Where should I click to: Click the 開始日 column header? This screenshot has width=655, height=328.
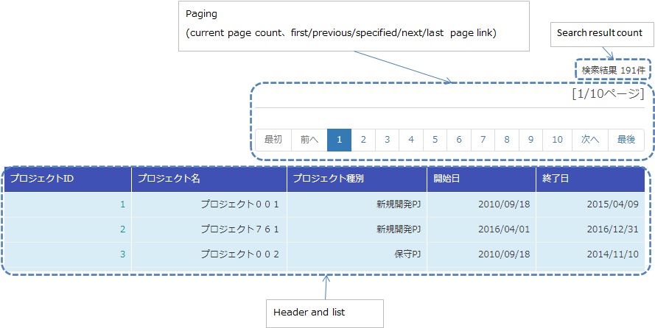click(x=482, y=179)
